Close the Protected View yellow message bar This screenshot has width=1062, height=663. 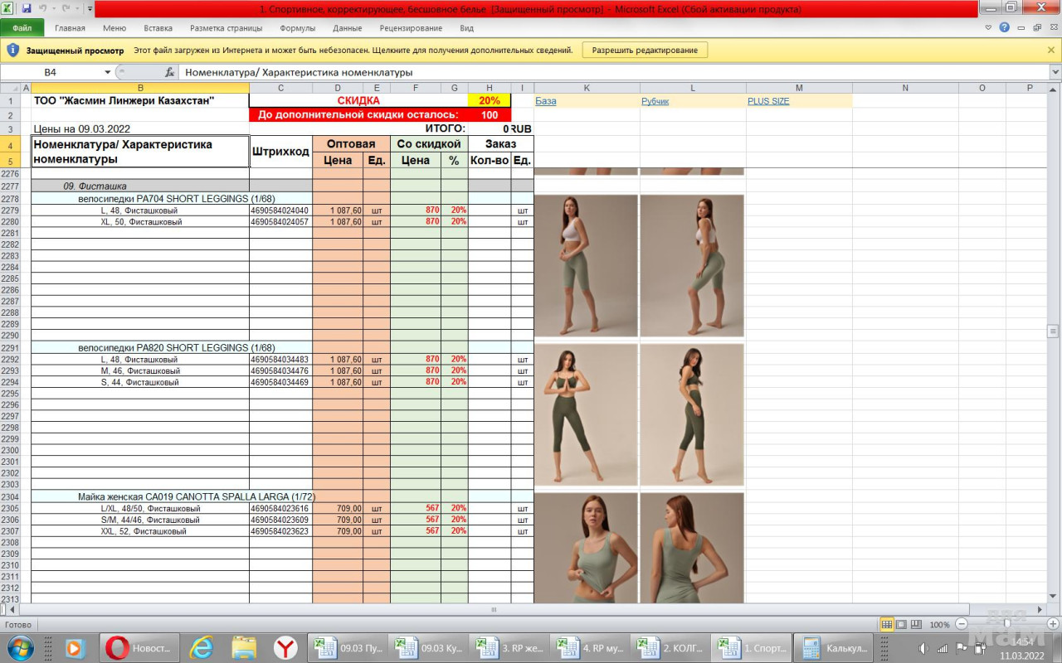1051,50
